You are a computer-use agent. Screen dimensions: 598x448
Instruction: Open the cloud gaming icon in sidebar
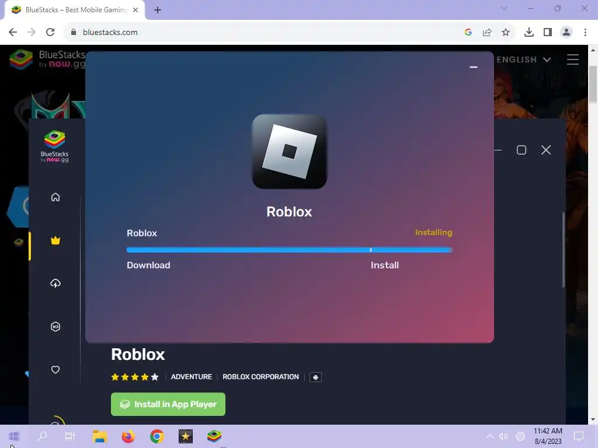click(55, 283)
